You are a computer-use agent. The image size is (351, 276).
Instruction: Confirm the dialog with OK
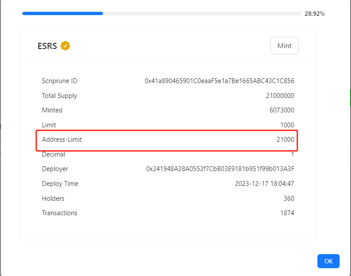coord(328,261)
